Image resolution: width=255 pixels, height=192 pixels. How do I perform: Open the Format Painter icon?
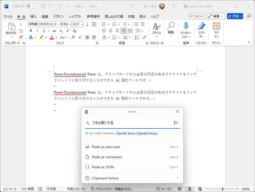point(21,37)
